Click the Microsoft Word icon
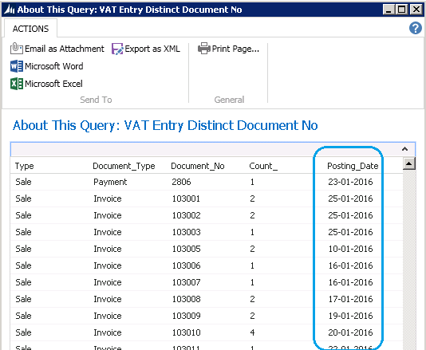426x350 pixels. (17, 66)
